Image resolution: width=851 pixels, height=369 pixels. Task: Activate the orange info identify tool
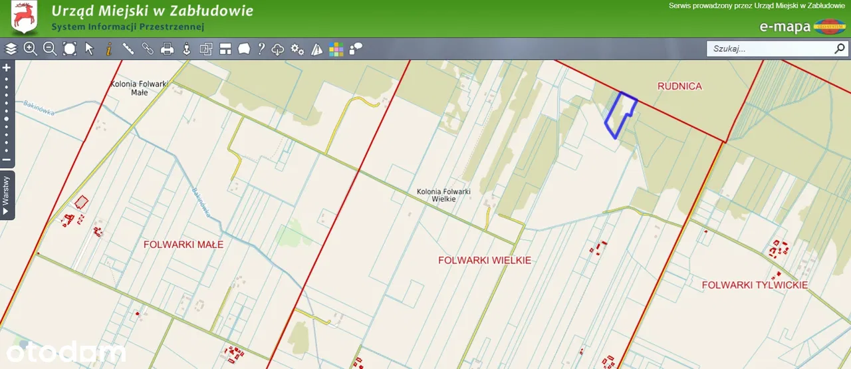tap(109, 49)
